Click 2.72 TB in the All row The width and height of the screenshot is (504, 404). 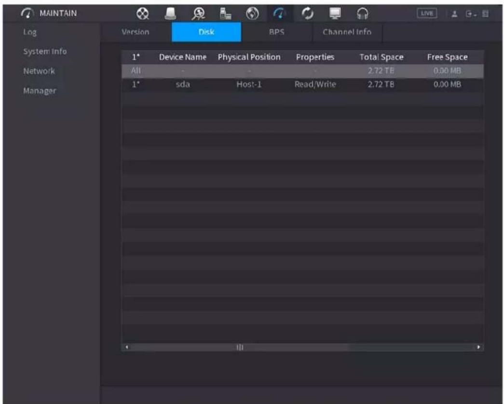(381, 71)
